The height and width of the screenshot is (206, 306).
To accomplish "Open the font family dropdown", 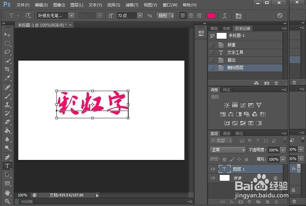I will point(71,16).
